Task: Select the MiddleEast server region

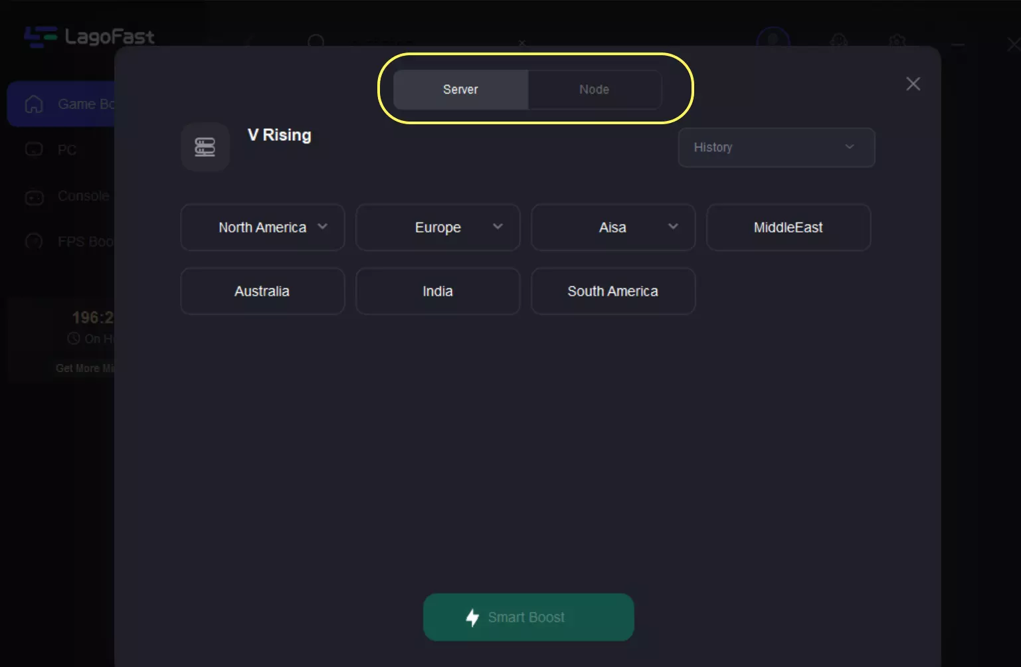Action: coord(788,227)
